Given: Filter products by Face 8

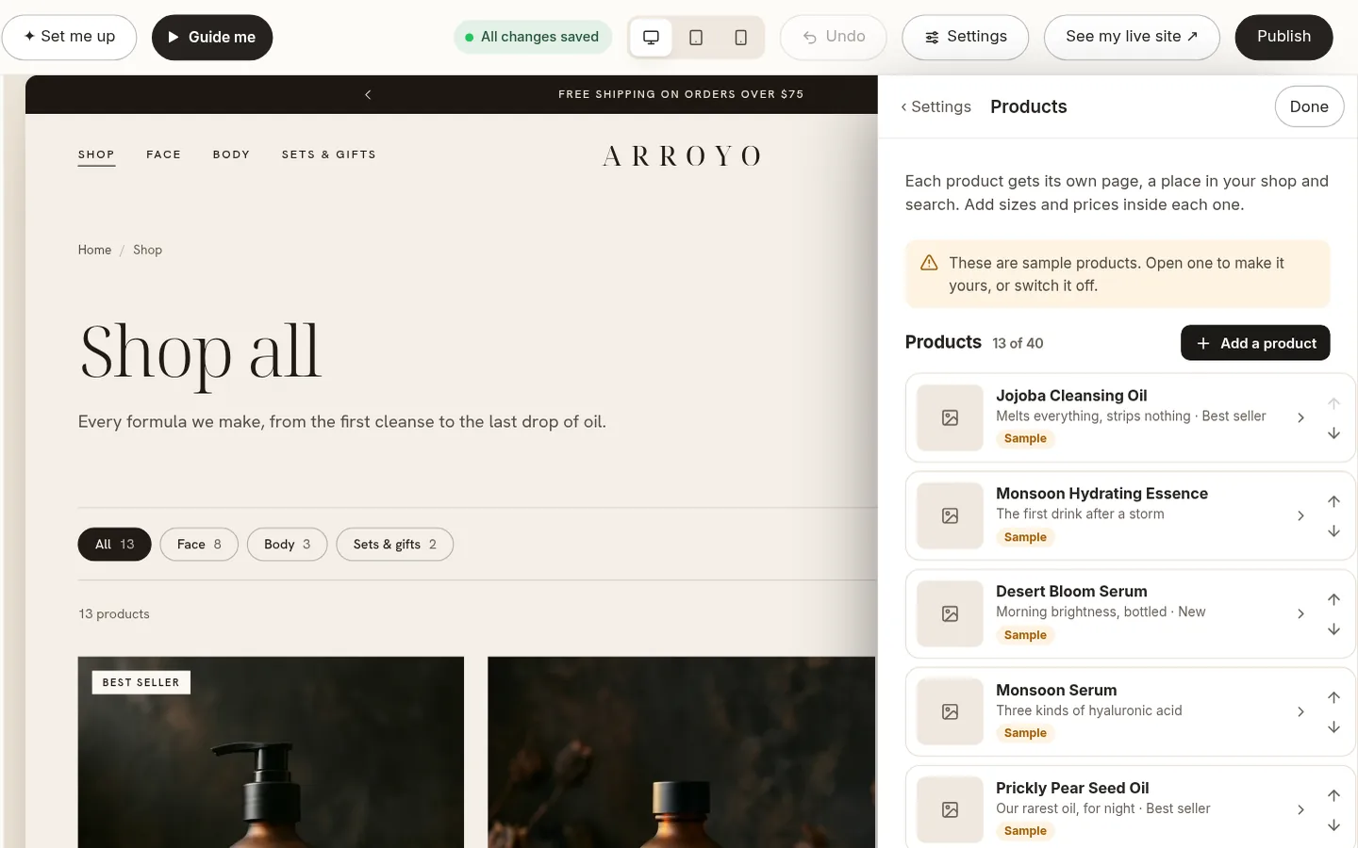Looking at the screenshot, I should pyautogui.click(x=199, y=545).
